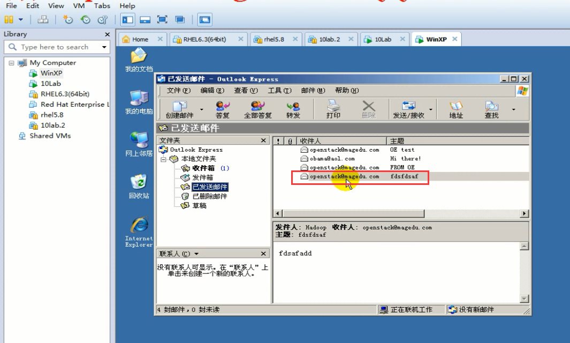This screenshot has width=570, height=343.
Task: Open the VMware Help menu
Action: (x=127, y=6)
